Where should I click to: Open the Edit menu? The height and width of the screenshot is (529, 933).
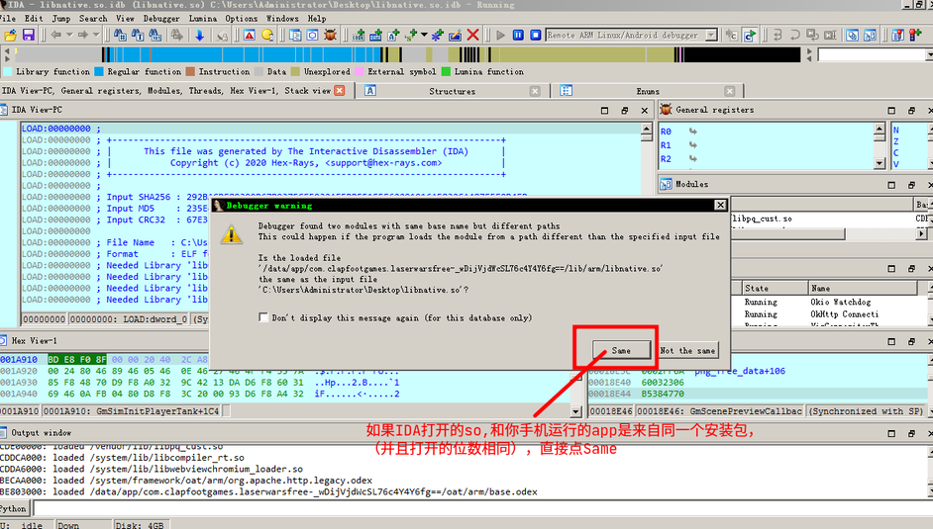click(x=34, y=19)
